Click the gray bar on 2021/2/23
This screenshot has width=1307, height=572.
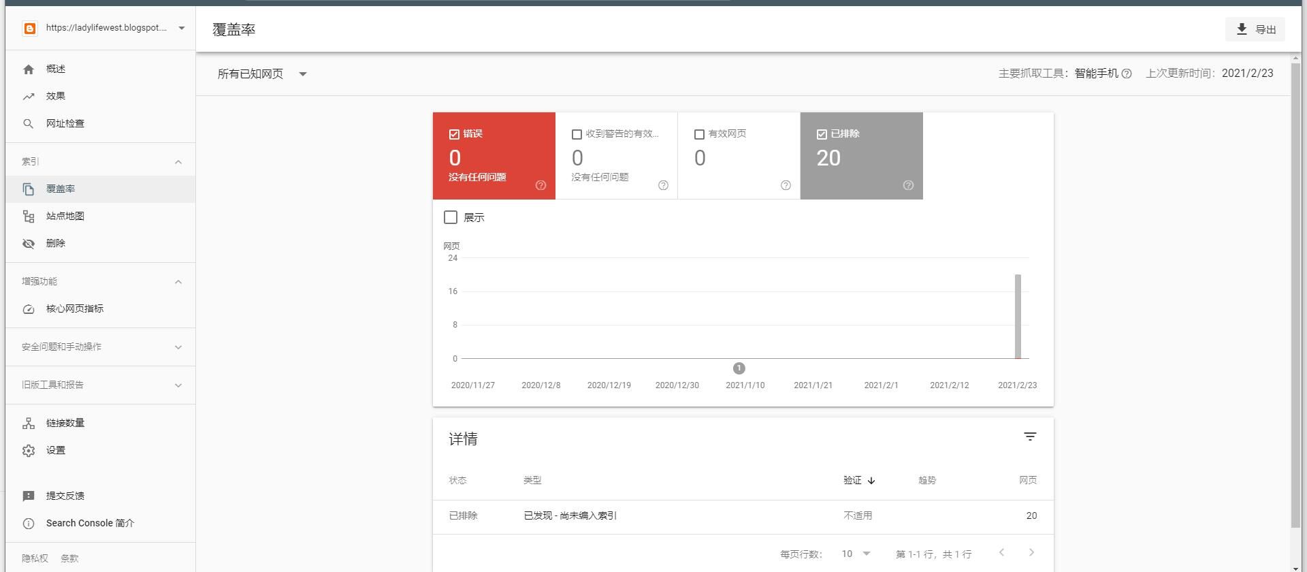1018,316
